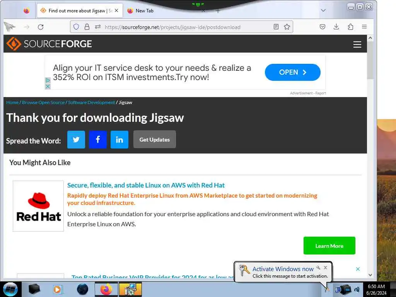396x297 pixels.
Task: Click the Red Hat logo thumbnail
Action: (x=38, y=206)
